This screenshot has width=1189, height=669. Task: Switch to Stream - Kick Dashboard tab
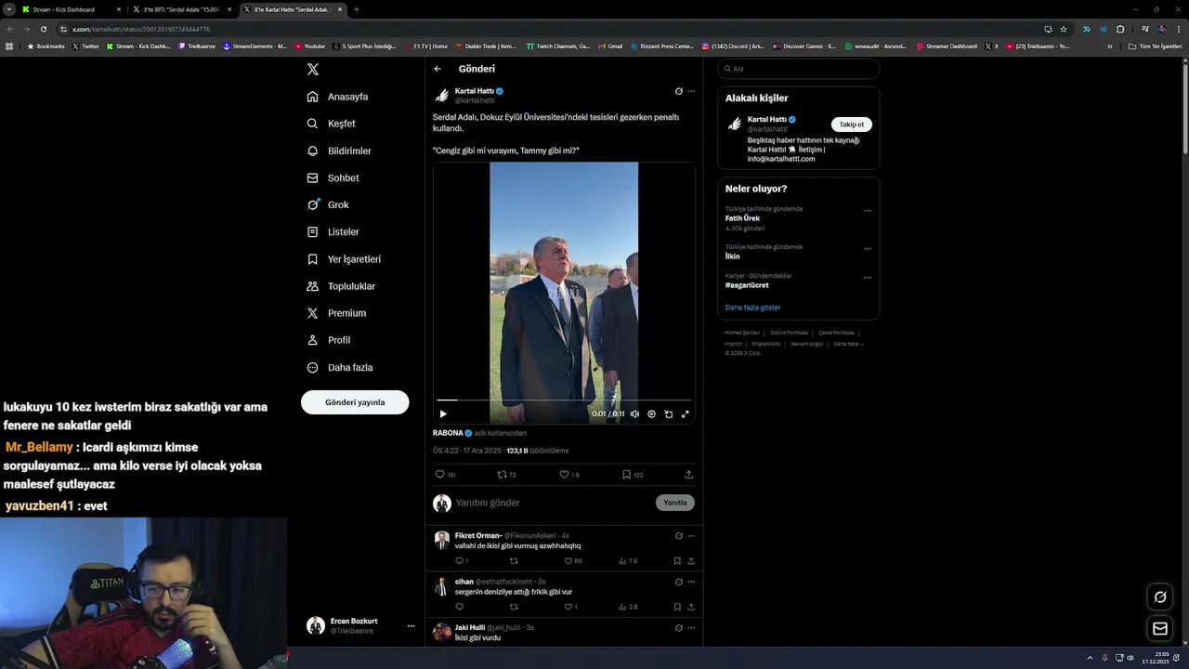71,9
